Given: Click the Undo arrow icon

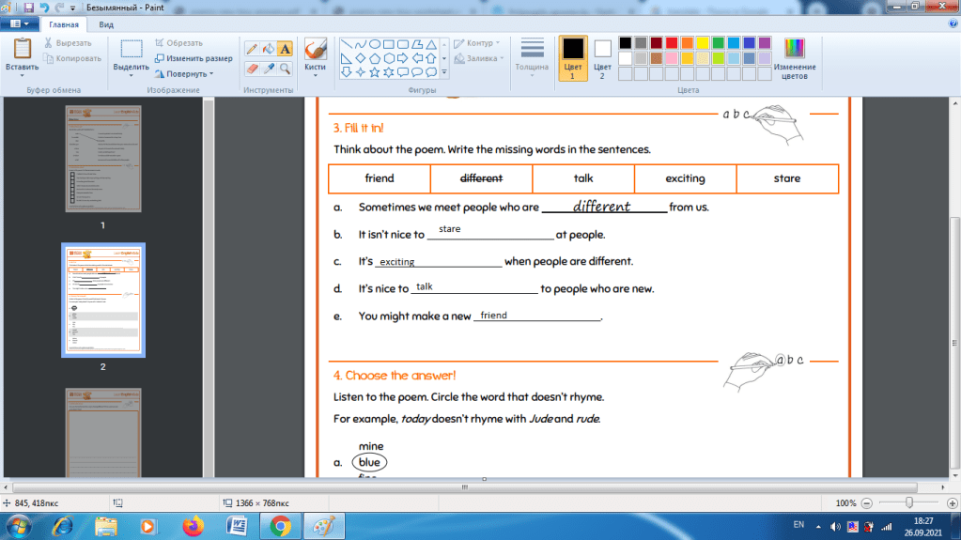Looking at the screenshot, I should tap(44, 7).
